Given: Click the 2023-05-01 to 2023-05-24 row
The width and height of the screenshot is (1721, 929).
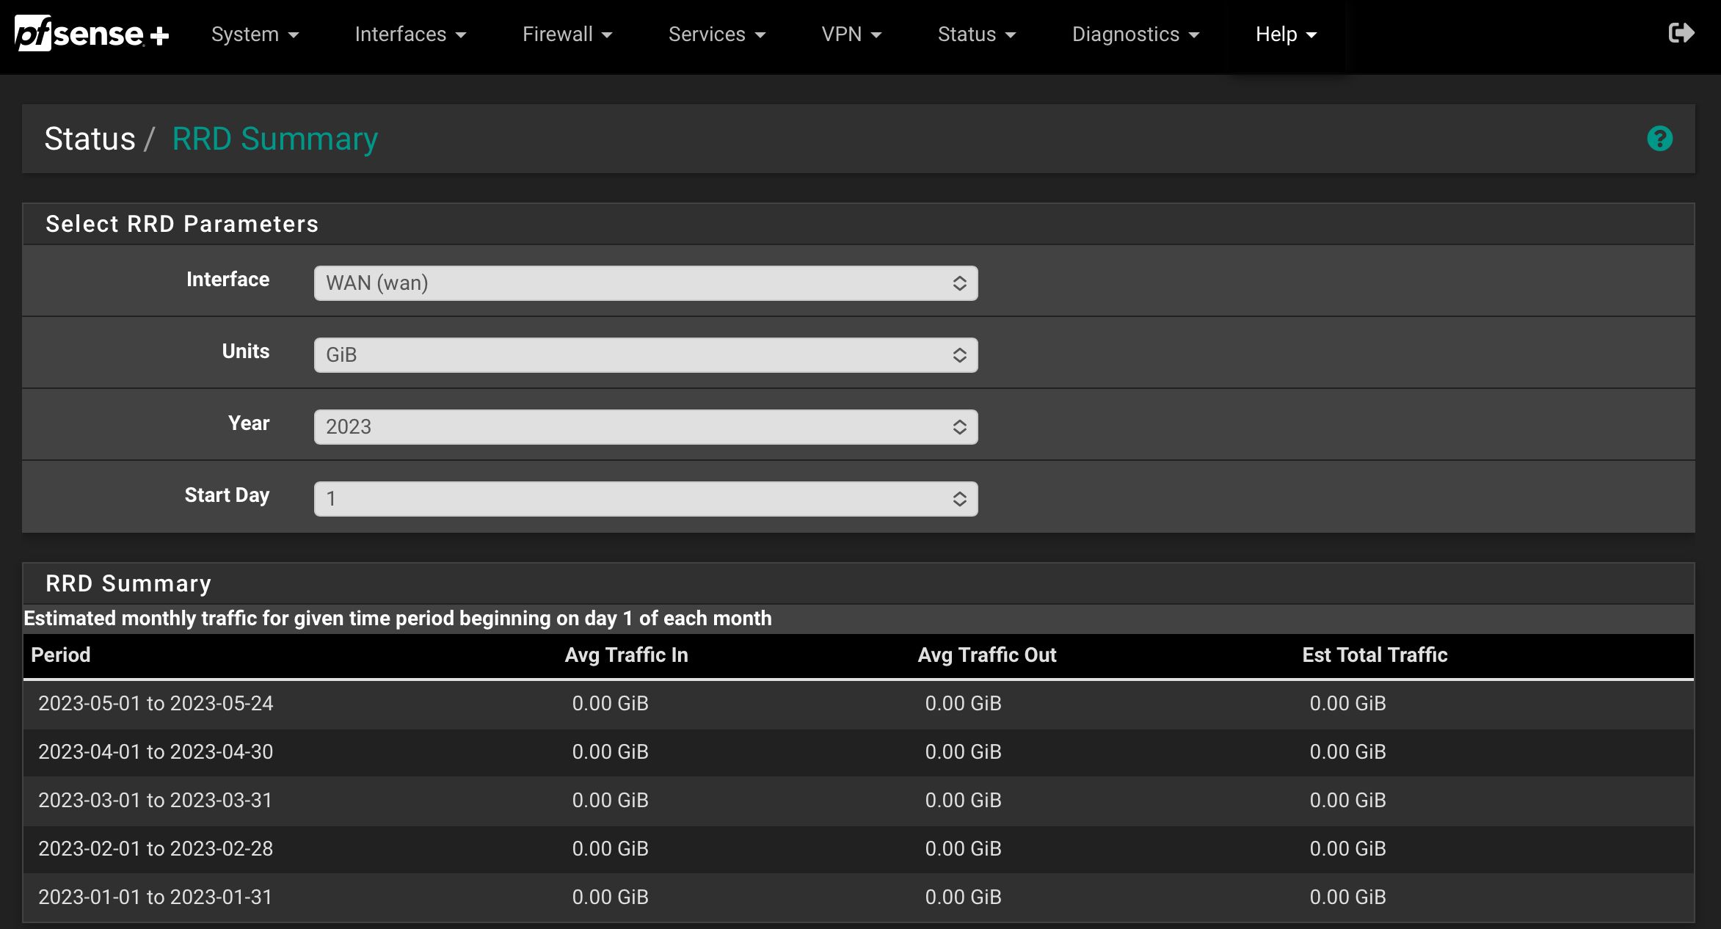Looking at the screenshot, I should [156, 703].
